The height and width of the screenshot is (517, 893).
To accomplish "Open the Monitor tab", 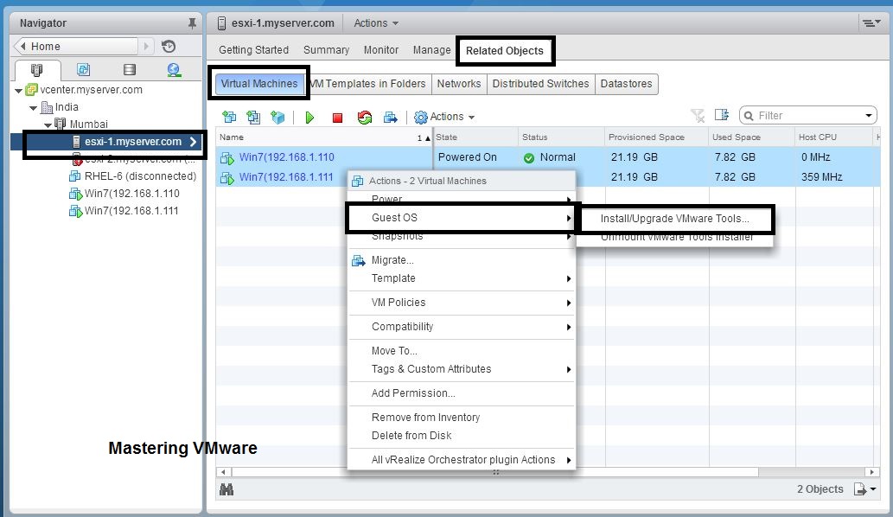I will coord(381,50).
